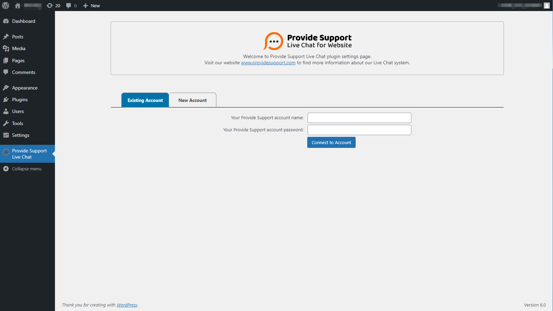The width and height of the screenshot is (553, 311).
Task: Switch to the New Account tab
Action: [193, 100]
